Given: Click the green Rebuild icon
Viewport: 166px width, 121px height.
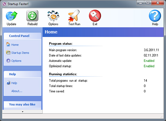Looking at the screenshot, I should 32,16.
